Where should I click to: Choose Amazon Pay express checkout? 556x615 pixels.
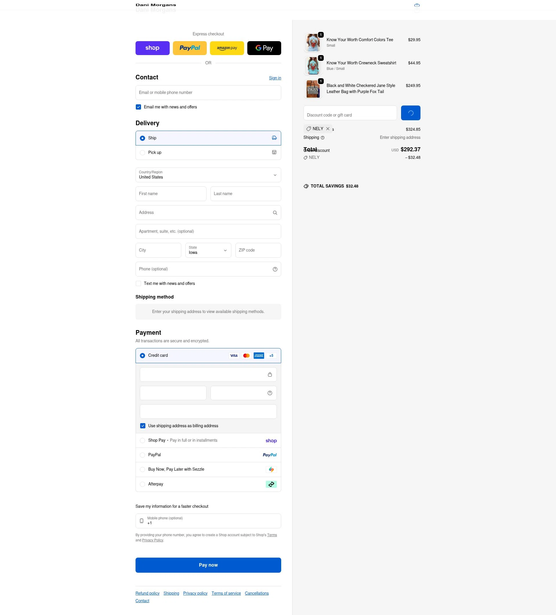[x=227, y=48]
